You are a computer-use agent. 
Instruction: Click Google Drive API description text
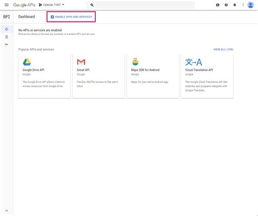point(44,84)
